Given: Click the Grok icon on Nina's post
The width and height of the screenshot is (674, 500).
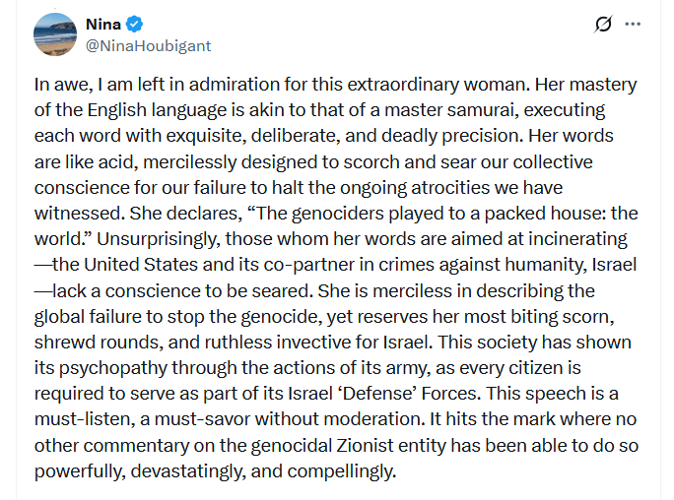Looking at the screenshot, I should (604, 25).
